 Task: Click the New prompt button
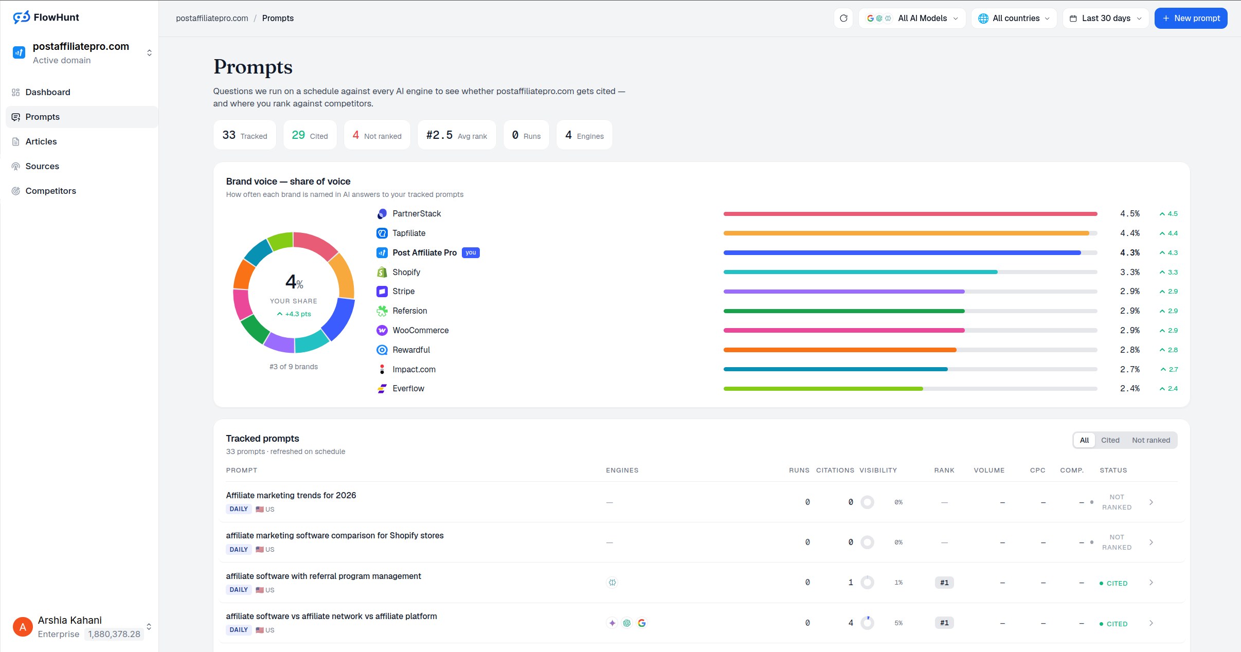pyautogui.click(x=1191, y=19)
